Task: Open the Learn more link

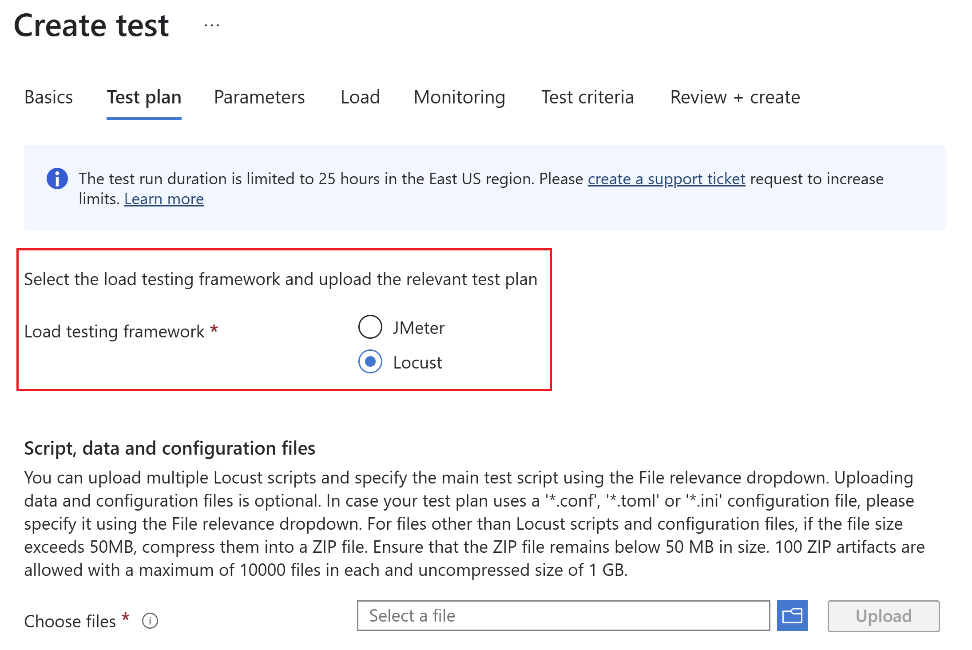Action: (163, 198)
